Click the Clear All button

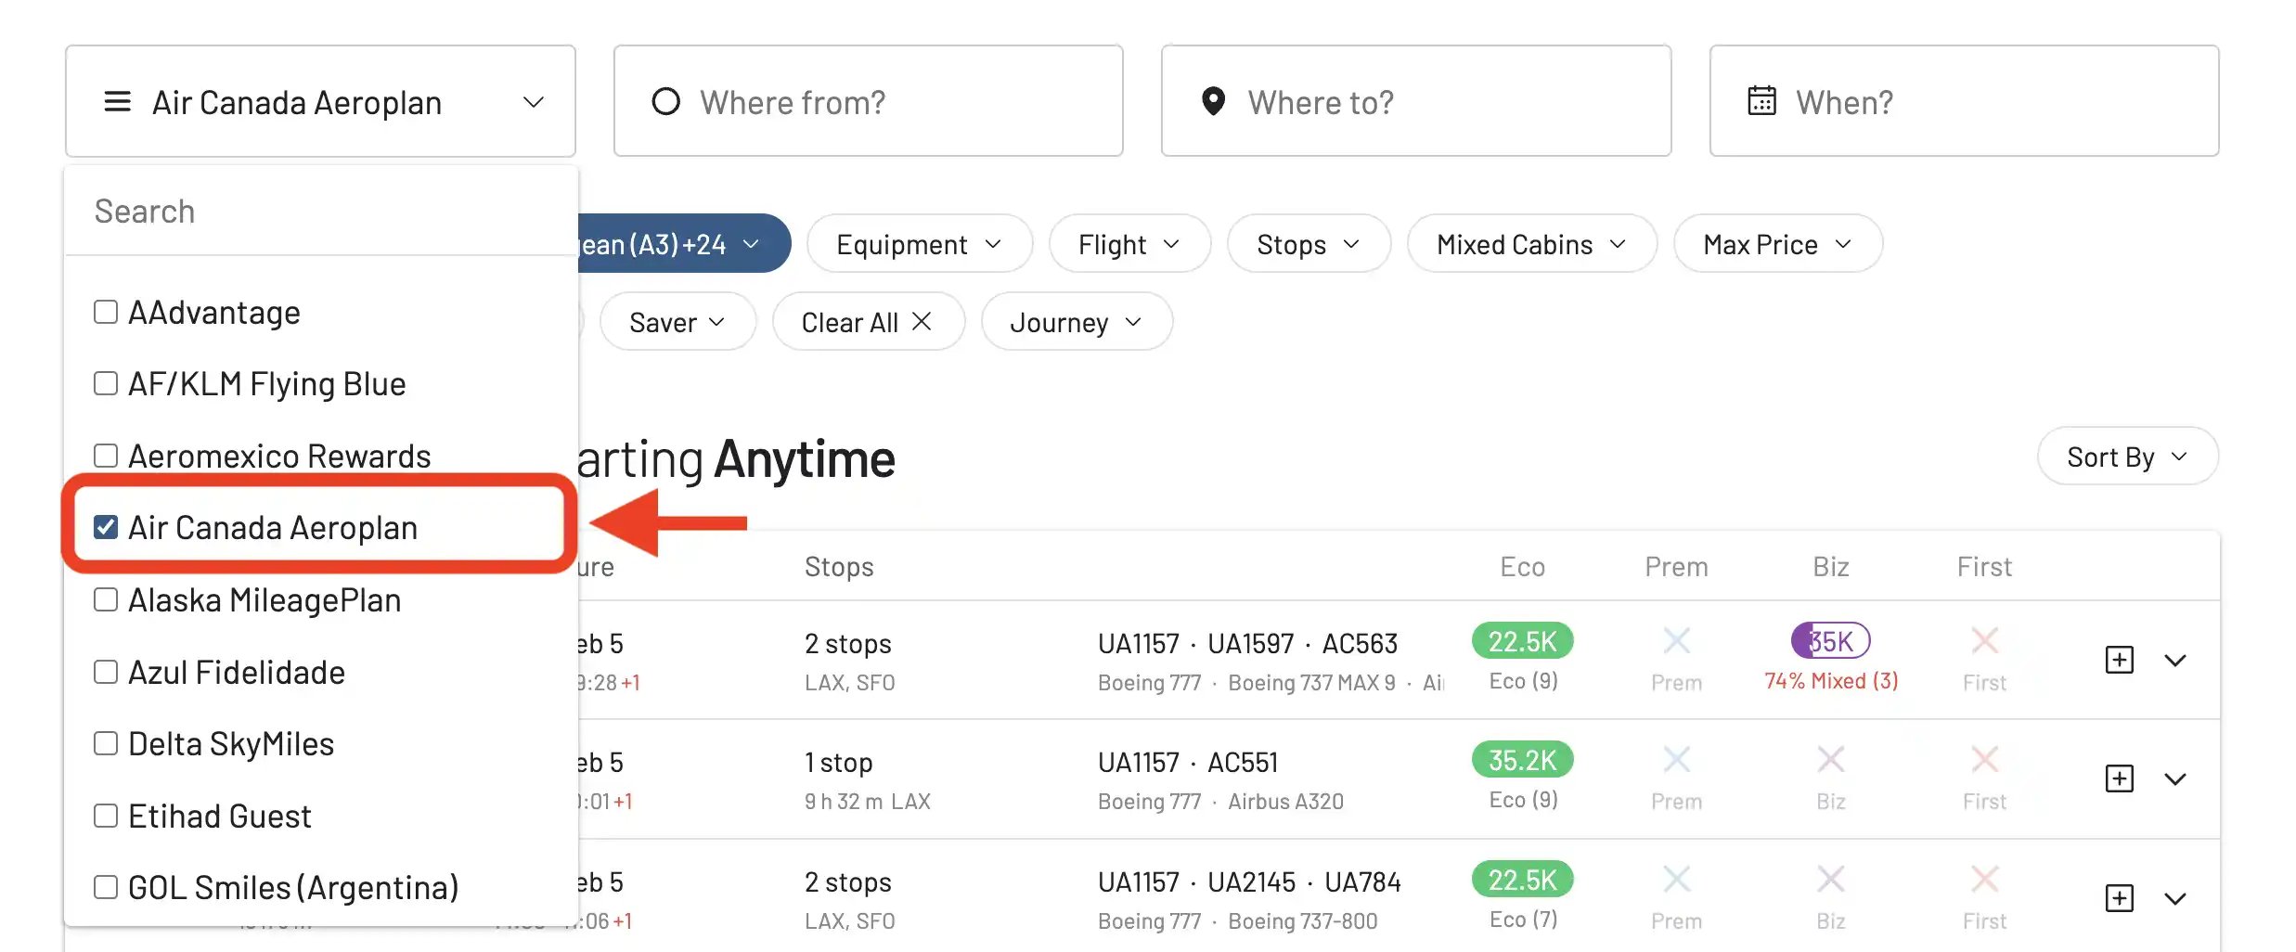[x=868, y=322]
